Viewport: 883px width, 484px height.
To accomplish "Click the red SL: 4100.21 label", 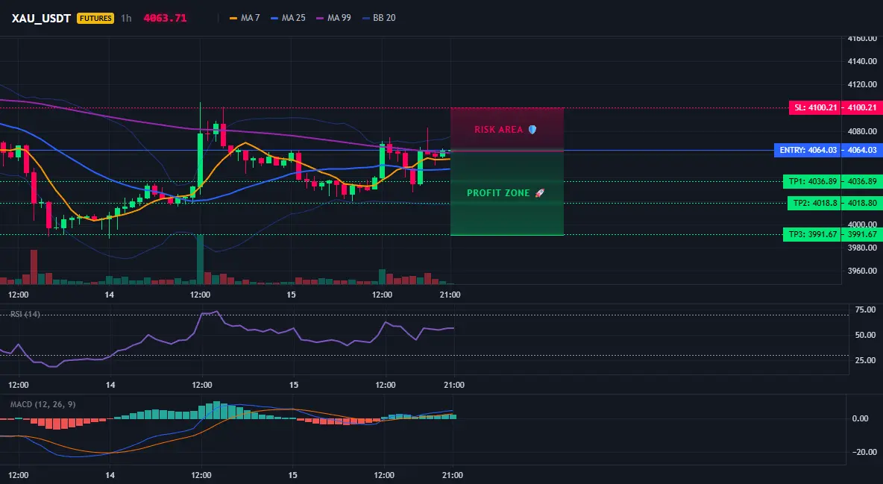I will point(814,107).
